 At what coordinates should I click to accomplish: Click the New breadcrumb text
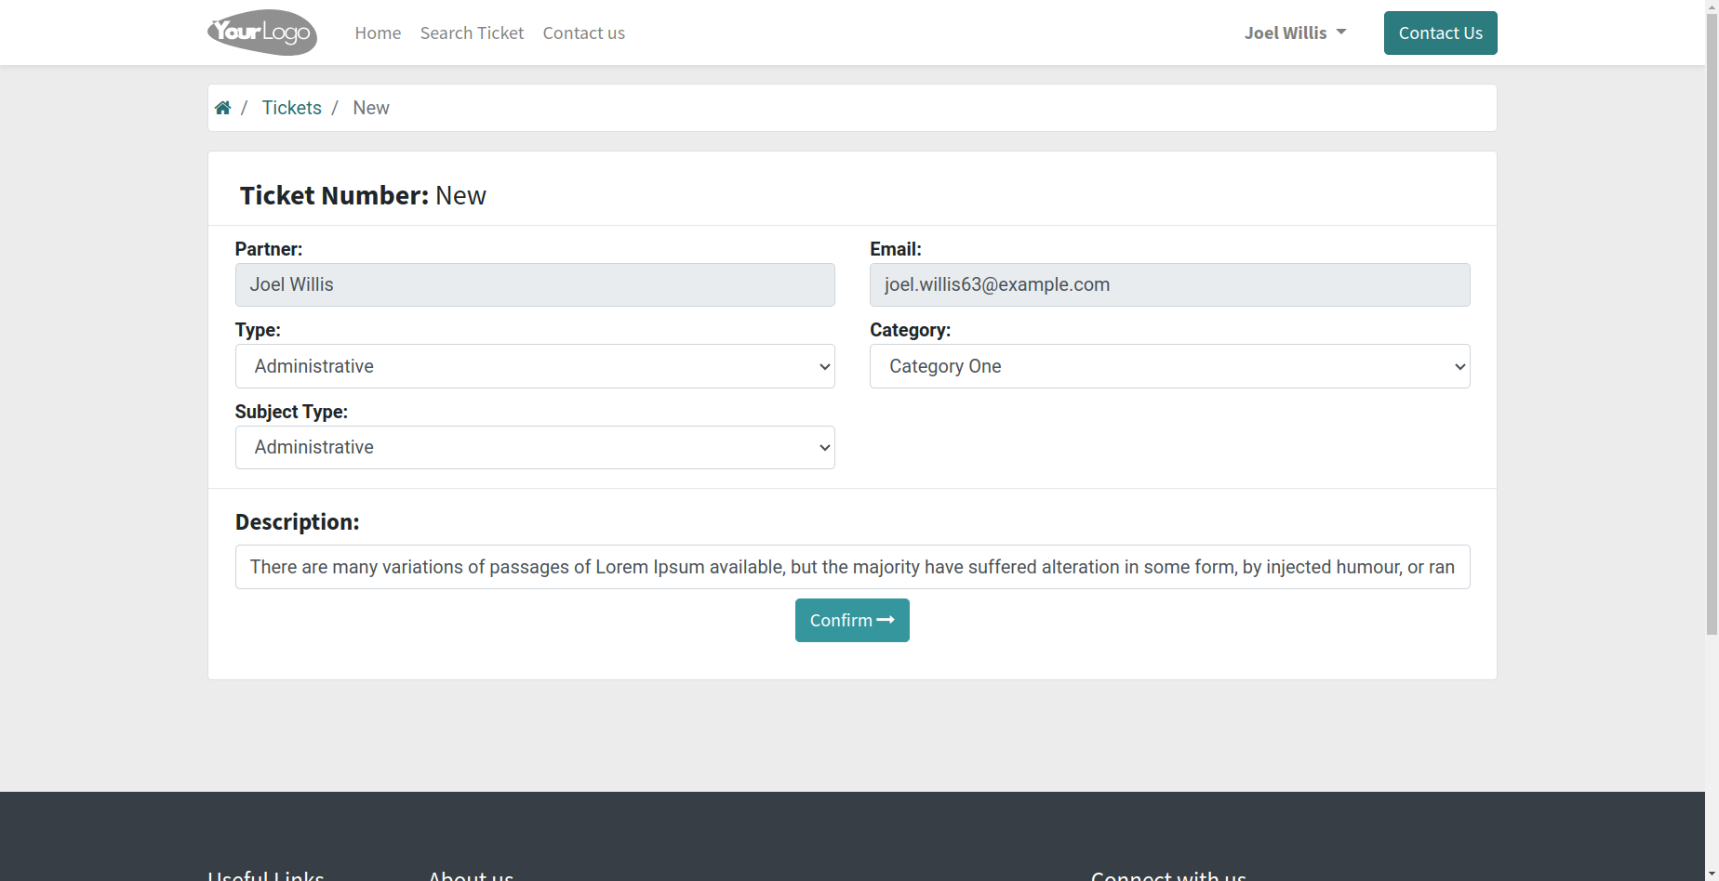(370, 108)
